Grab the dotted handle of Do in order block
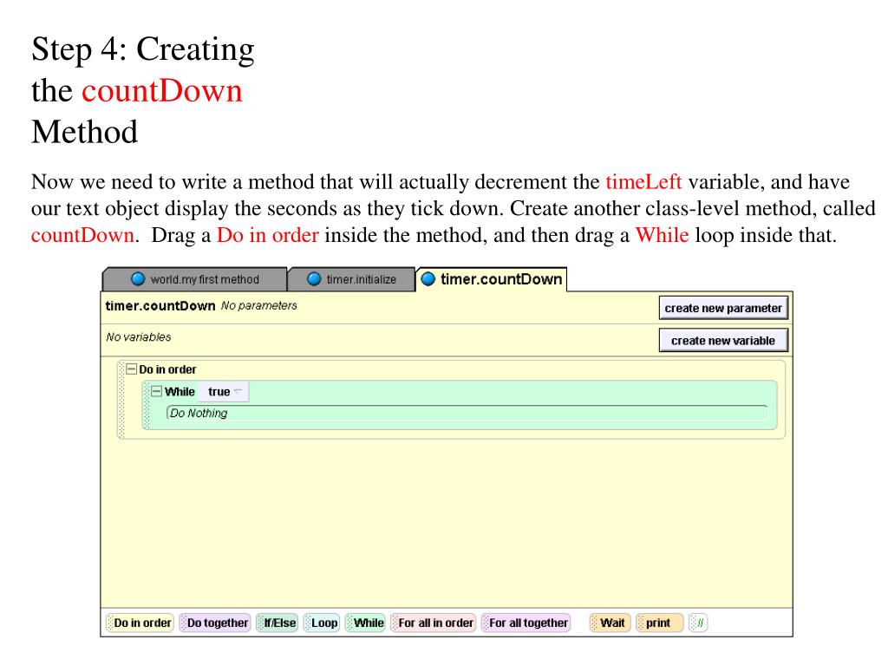 pos(121,399)
